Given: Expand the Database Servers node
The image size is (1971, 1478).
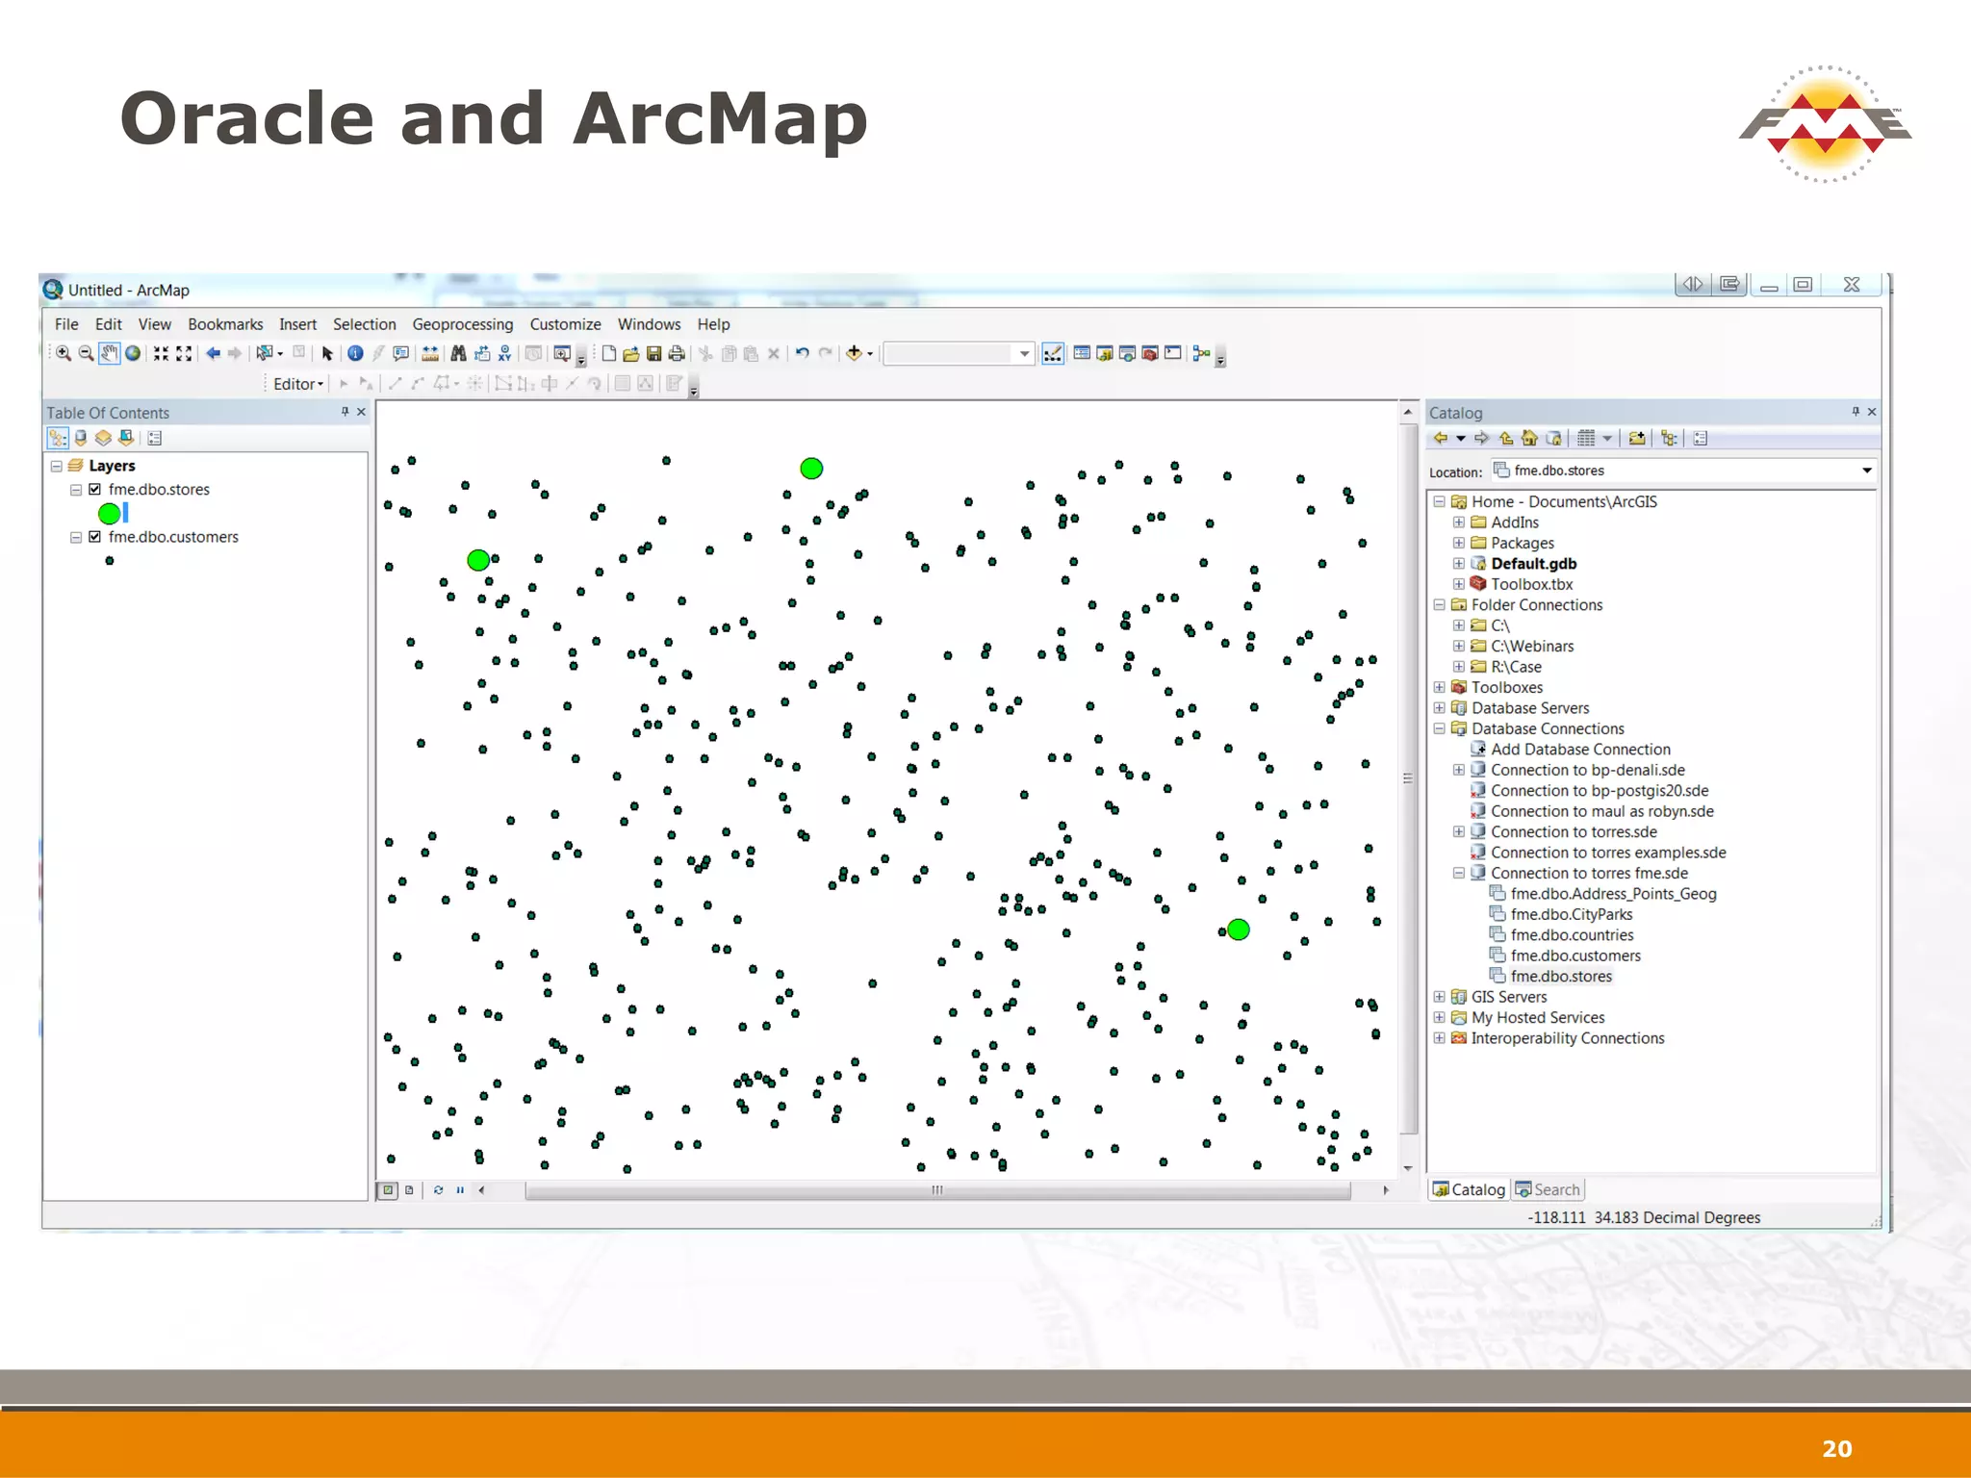Looking at the screenshot, I should (1439, 708).
